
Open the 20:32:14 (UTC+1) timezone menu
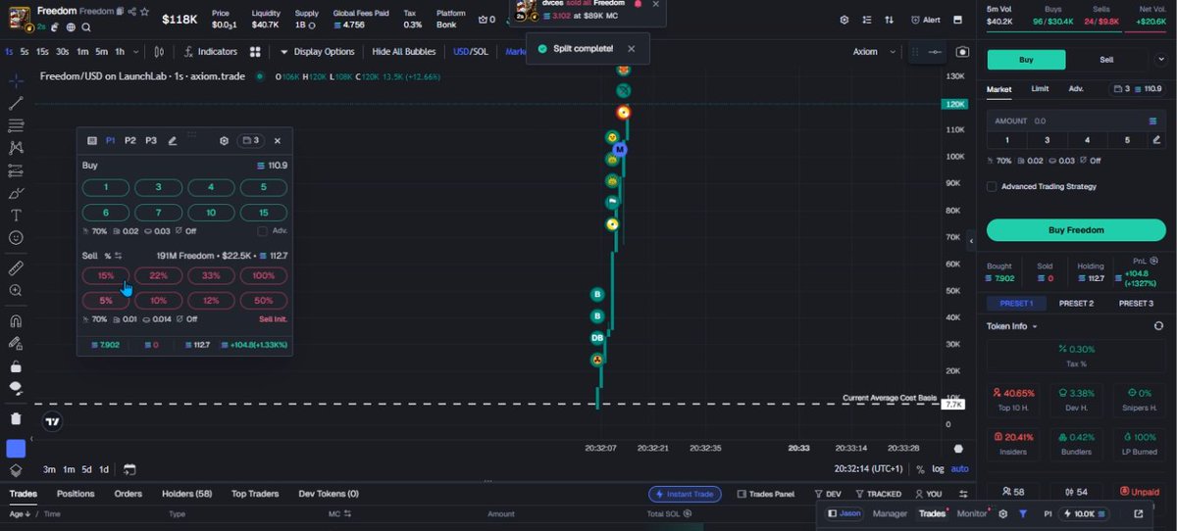(868, 469)
